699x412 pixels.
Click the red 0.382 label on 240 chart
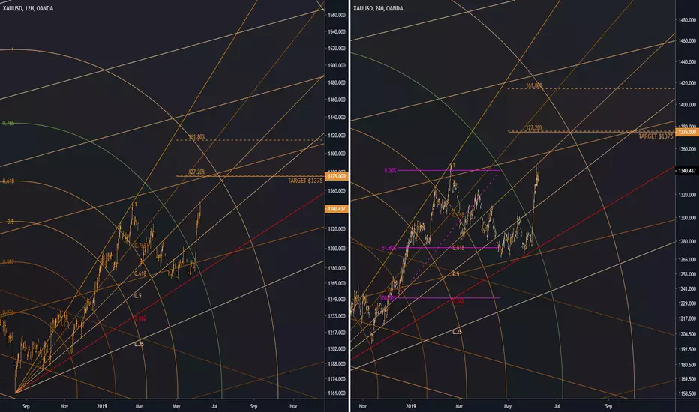click(458, 302)
